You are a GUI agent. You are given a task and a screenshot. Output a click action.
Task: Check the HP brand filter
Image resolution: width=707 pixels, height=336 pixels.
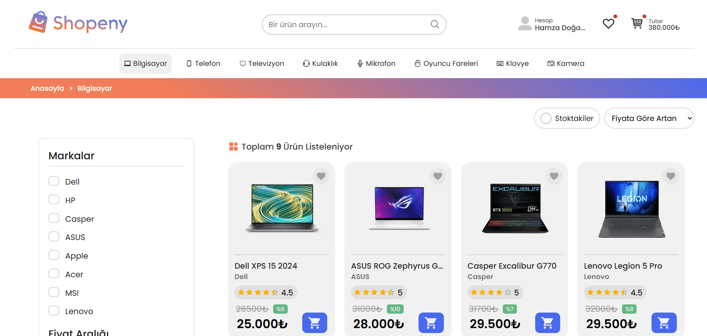(x=54, y=200)
